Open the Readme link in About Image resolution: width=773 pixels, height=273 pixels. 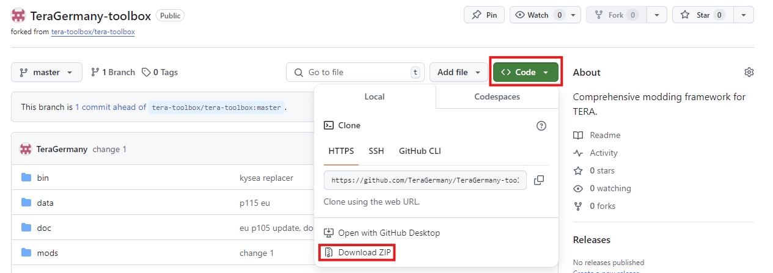[596, 135]
